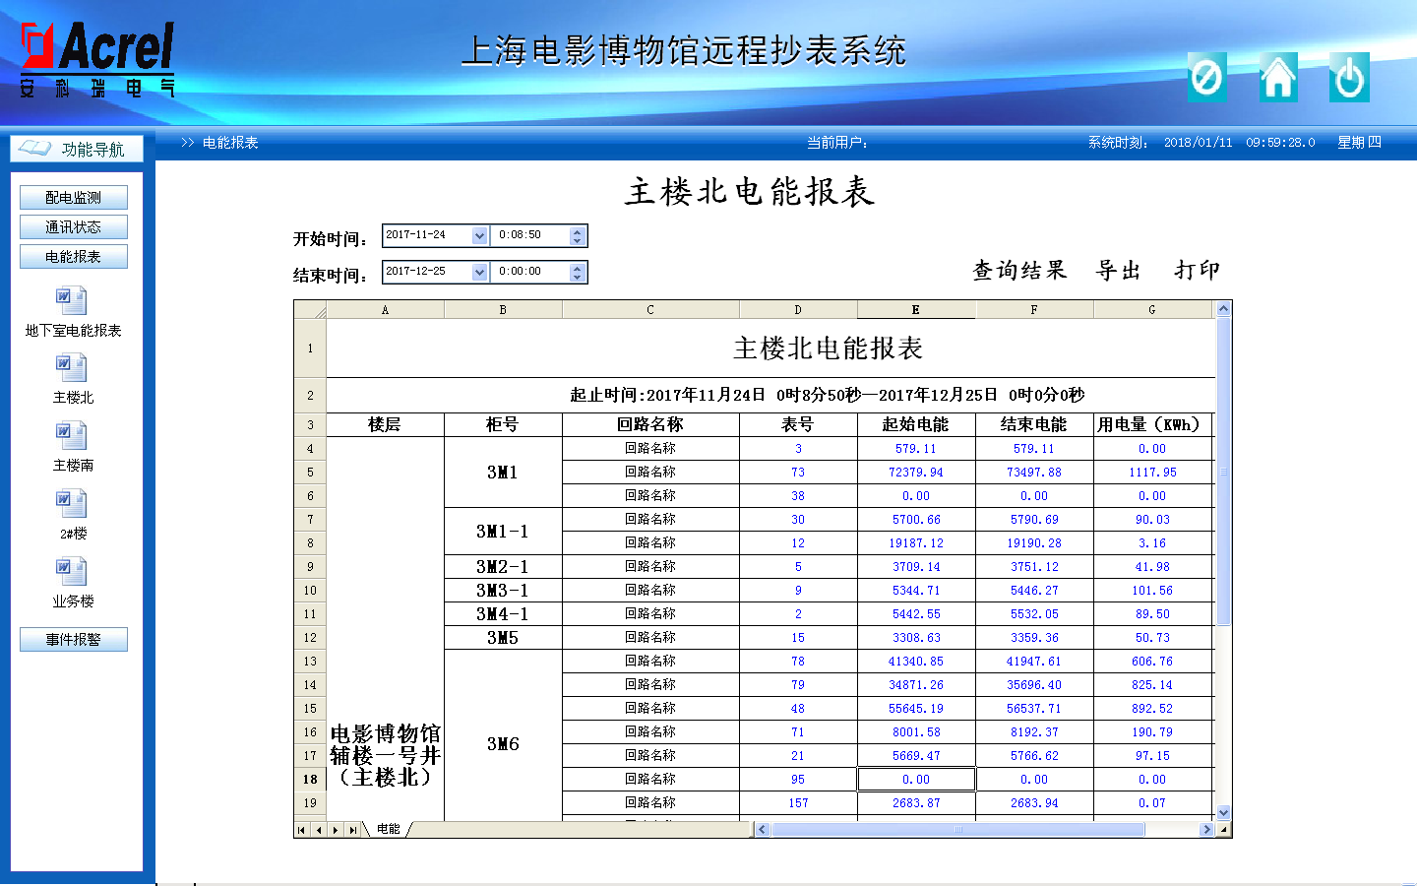Viewport: 1417px width, 886px height.
Task: Click the home icon in header
Action: coord(1278,78)
